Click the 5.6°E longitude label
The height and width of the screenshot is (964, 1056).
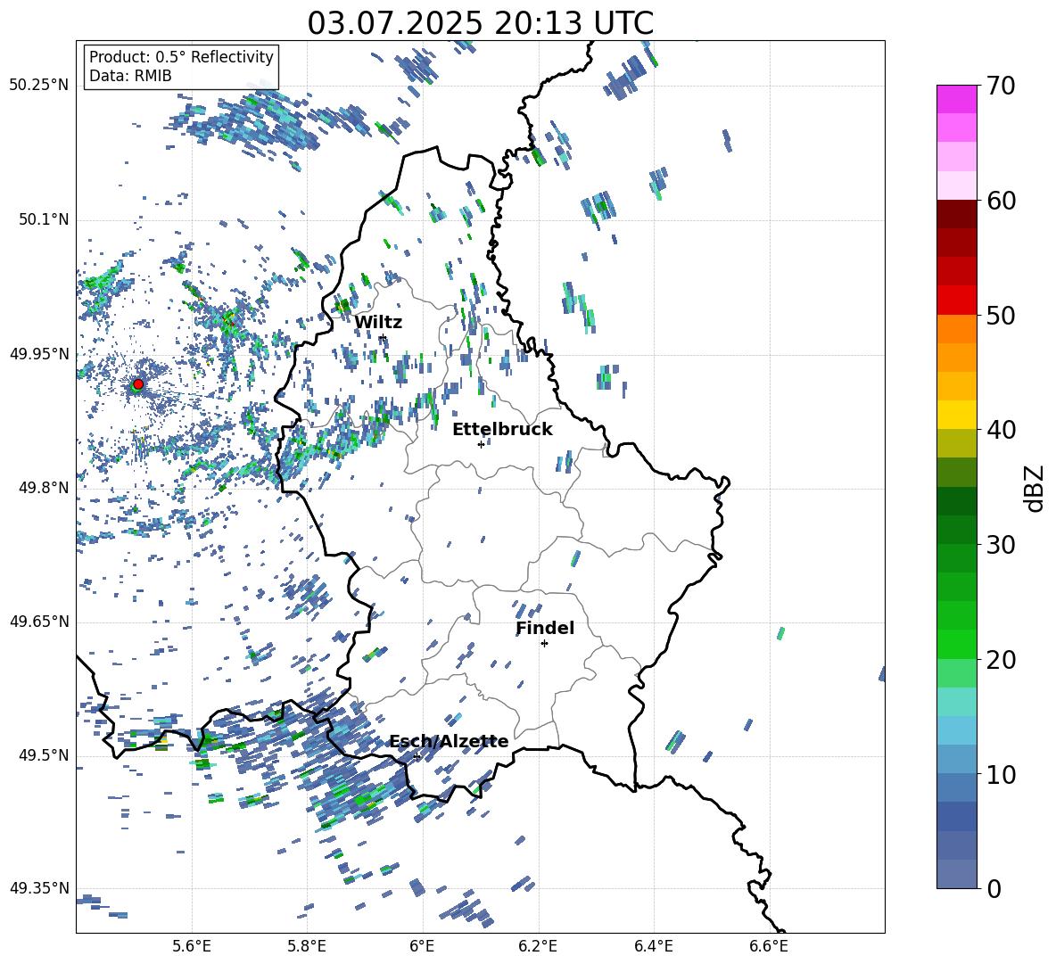coord(192,946)
